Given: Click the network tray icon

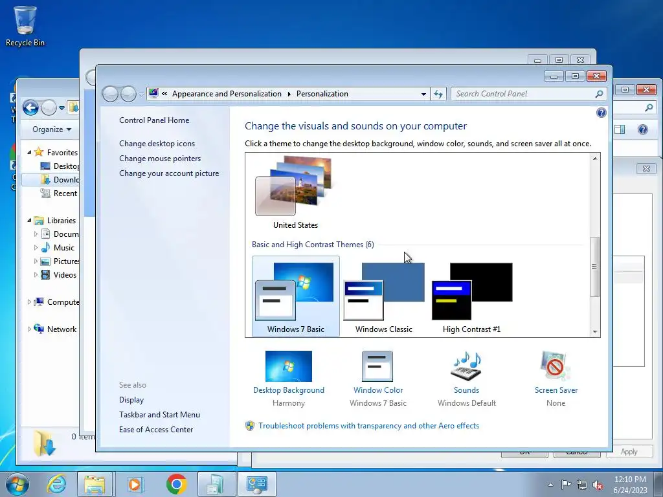Looking at the screenshot, I should 582,485.
